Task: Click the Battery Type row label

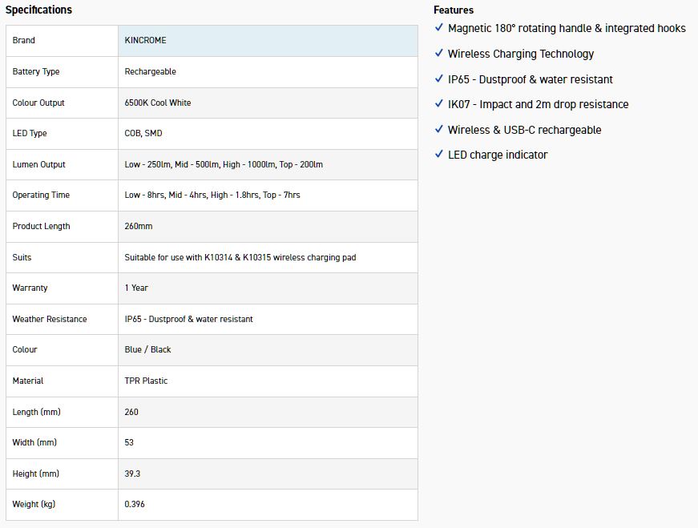Action: click(36, 71)
